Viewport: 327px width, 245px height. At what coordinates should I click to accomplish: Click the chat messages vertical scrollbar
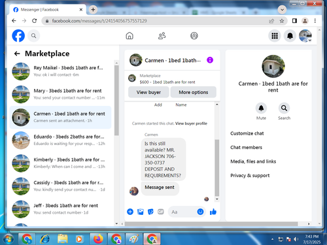tap(217, 168)
